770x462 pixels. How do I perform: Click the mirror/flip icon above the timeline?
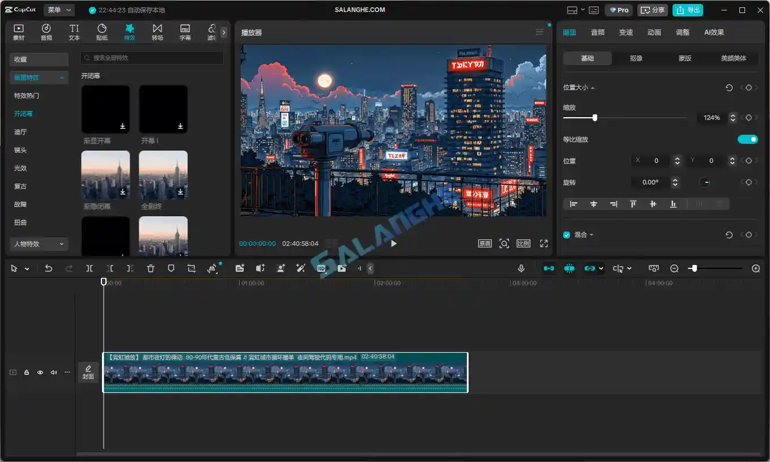[x=211, y=268]
